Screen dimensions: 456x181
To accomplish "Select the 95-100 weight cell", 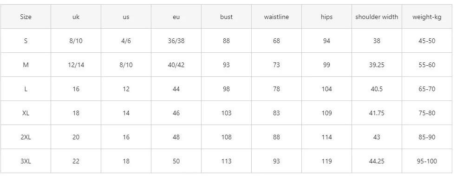I will (427, 161).
